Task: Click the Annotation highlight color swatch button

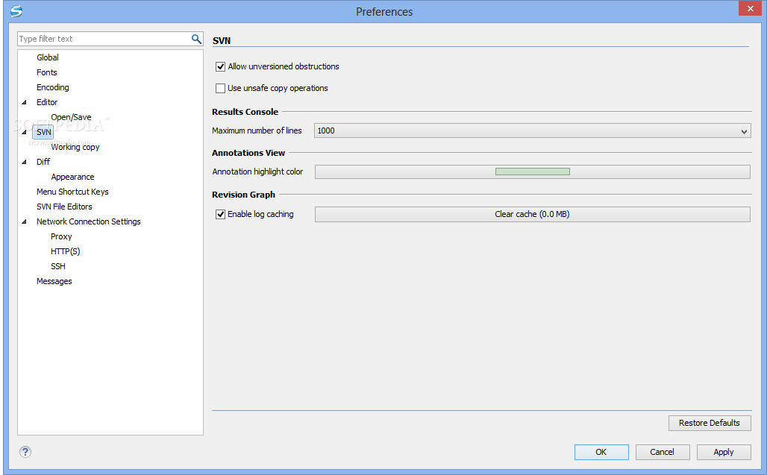Action: (532, 172)
